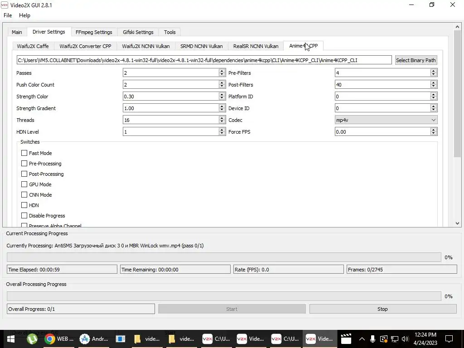This screenshot has height=348, width=464.
Task: Decrease Strength Gradient with down arrow
Action: pos(222,110)
